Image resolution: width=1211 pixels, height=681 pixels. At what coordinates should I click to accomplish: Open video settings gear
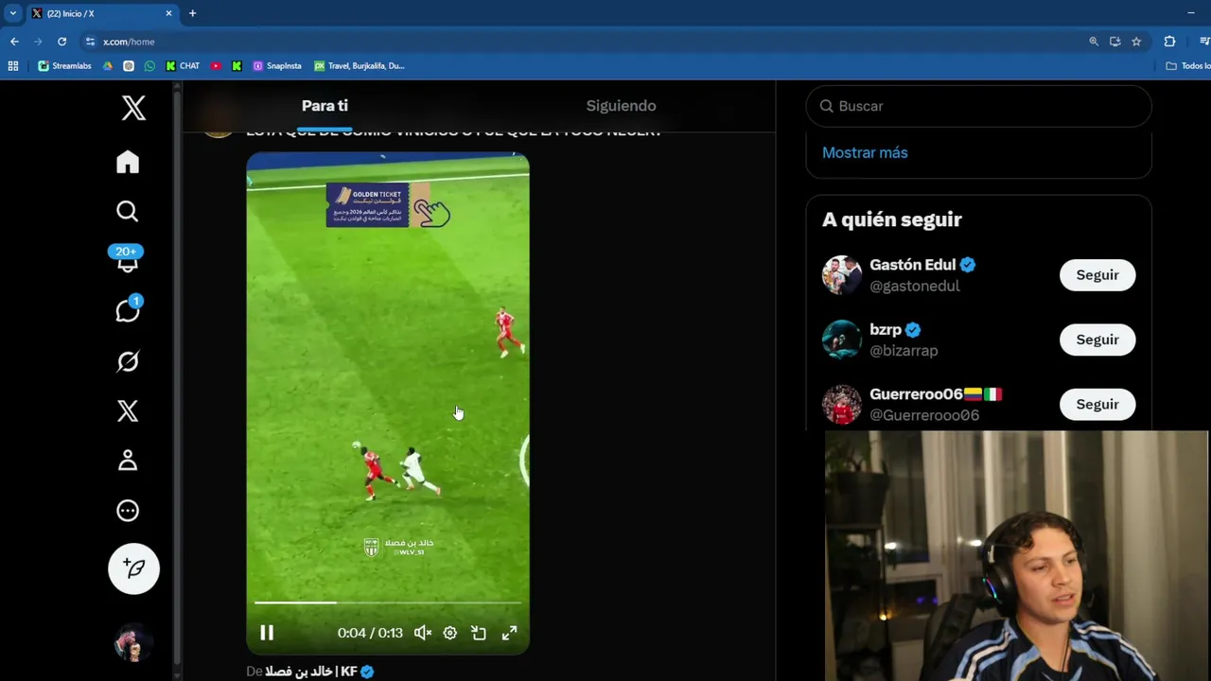point(450,633)
